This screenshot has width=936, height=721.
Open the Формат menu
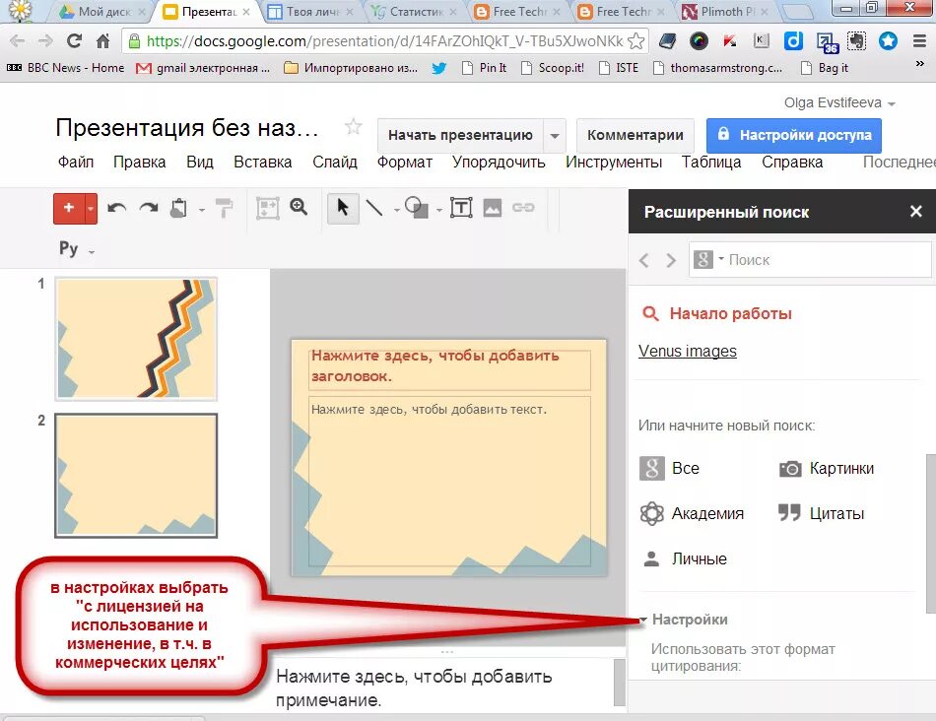[x=405, y=162]
